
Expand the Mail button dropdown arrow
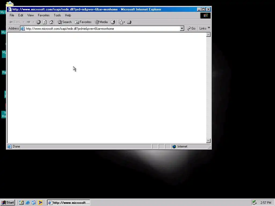(x=124, y=22)
